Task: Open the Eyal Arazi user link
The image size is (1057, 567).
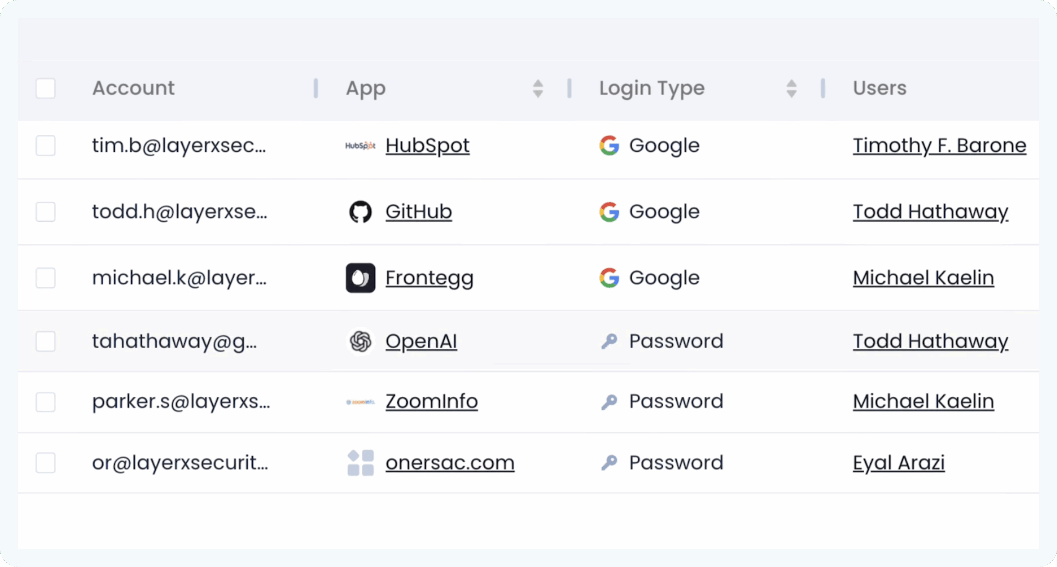Action: point(898,463)
